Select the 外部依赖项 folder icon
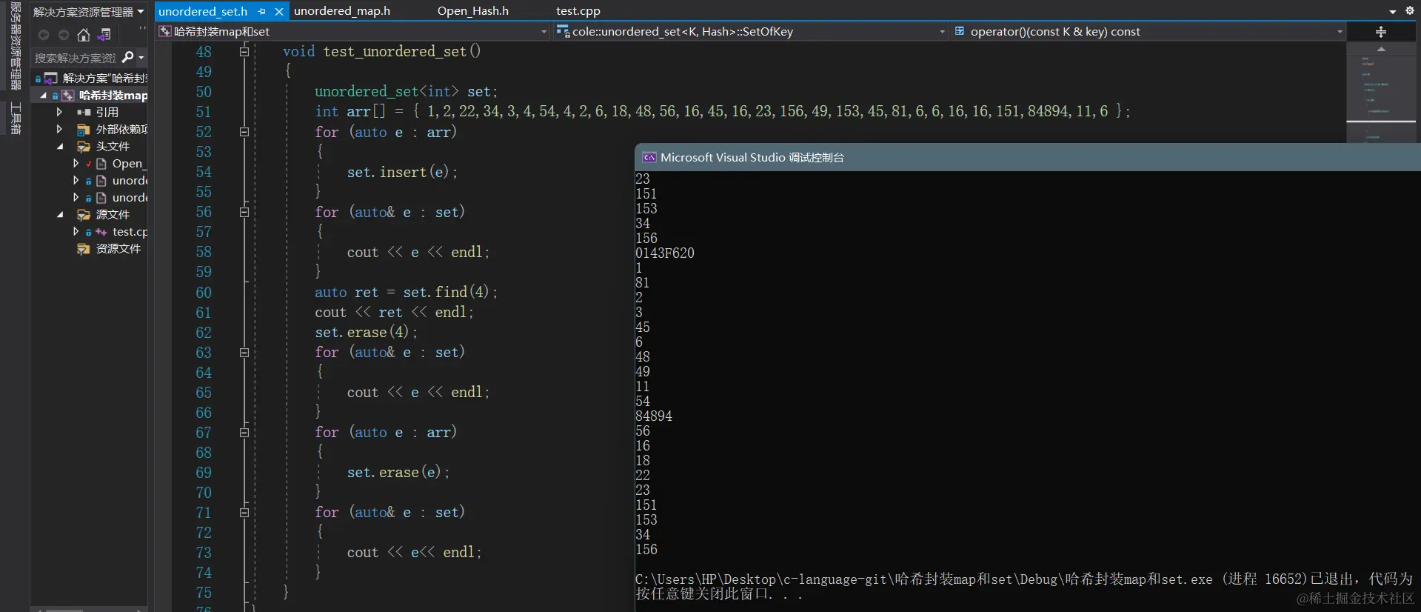Image resolution: width=1421 pixels, height=612 pixels. pyautogui.click(x=84, y=130)
